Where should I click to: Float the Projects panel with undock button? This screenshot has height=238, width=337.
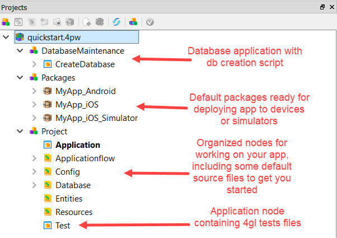(x=322, y=7)
